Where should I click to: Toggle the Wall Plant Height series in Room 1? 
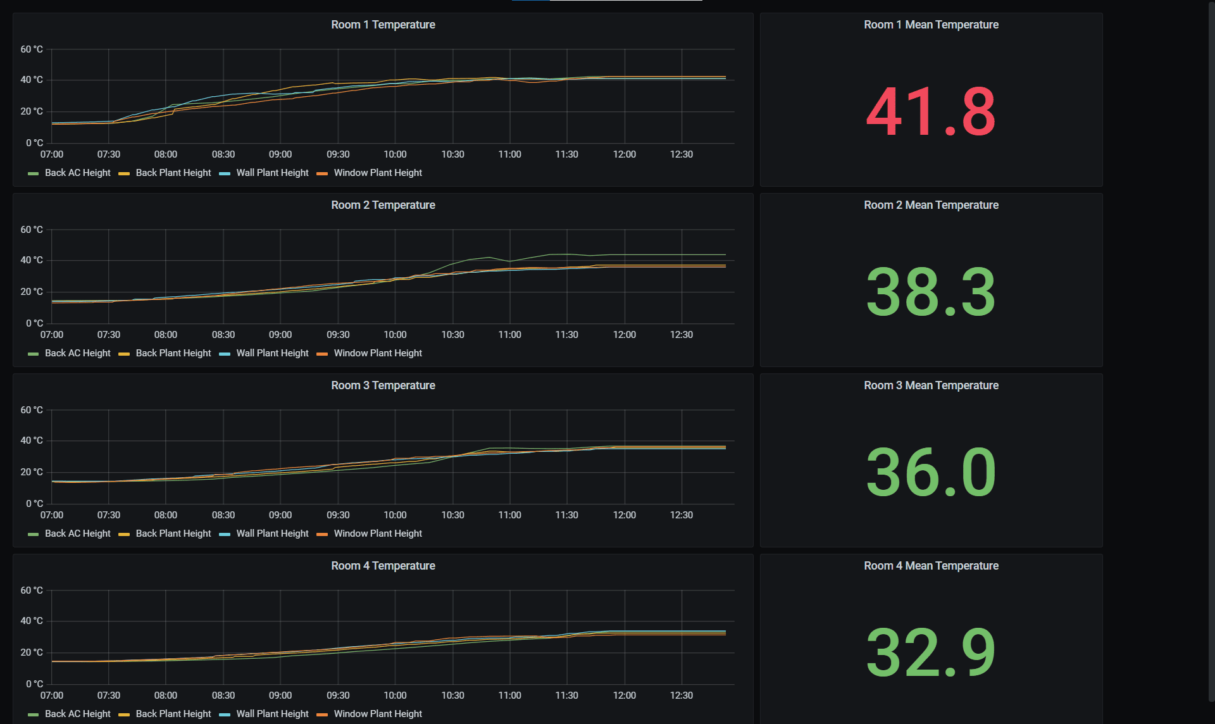click(x=272, y=173)
